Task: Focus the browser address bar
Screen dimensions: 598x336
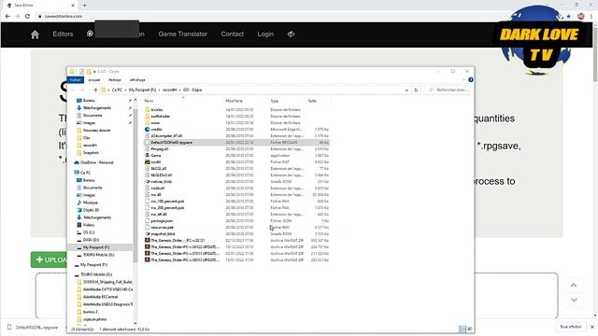Action: (290, 17)
